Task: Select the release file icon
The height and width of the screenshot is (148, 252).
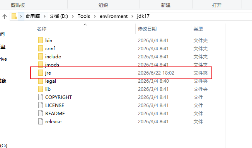Action: click(x=41, y=121)
